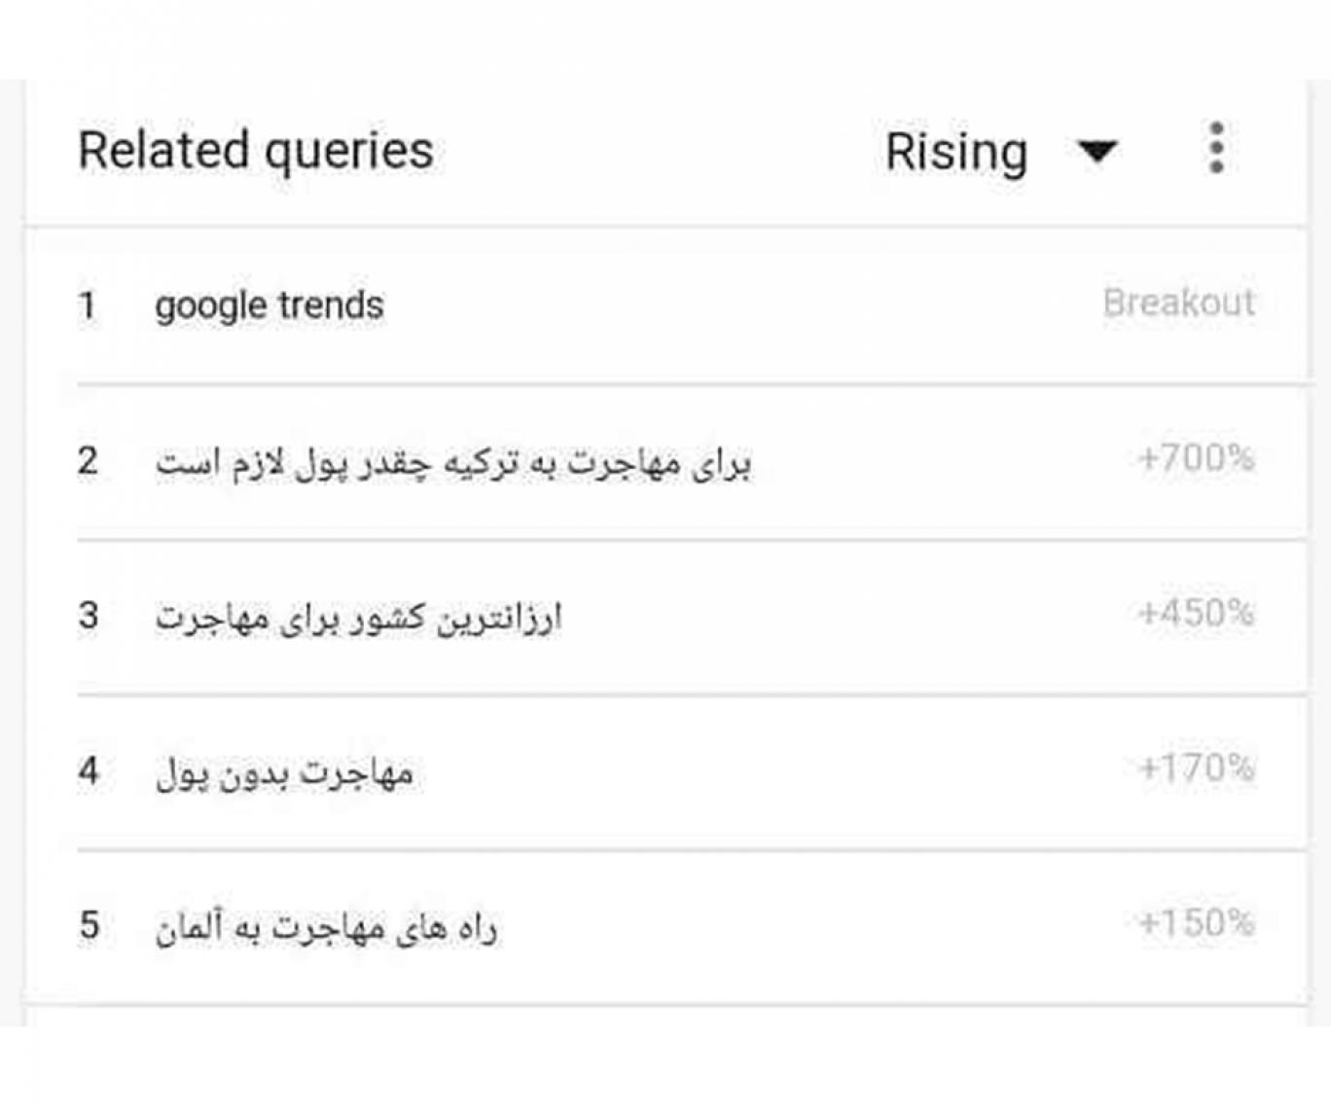Click rank number 5
This screenshot has width=1331, height=1106.
pyautogui.click(x=89, y=925)
